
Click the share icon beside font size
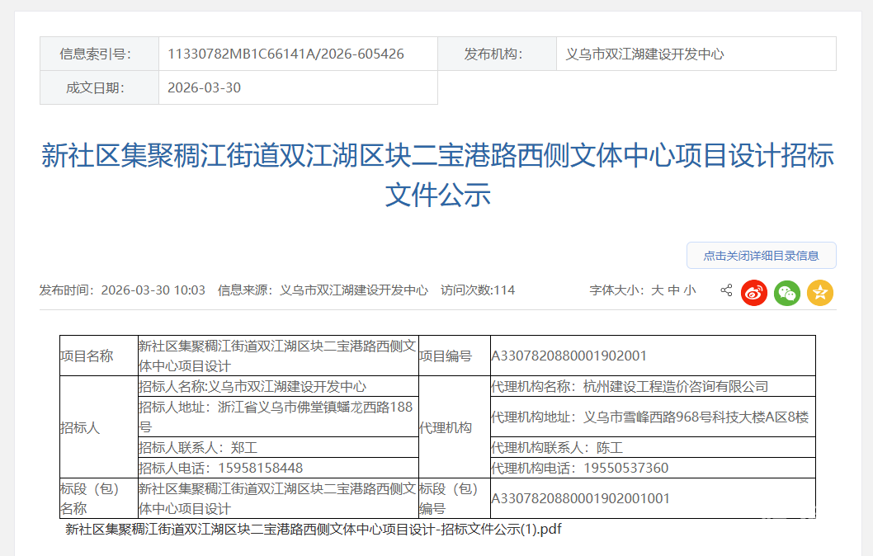point(726,290)
